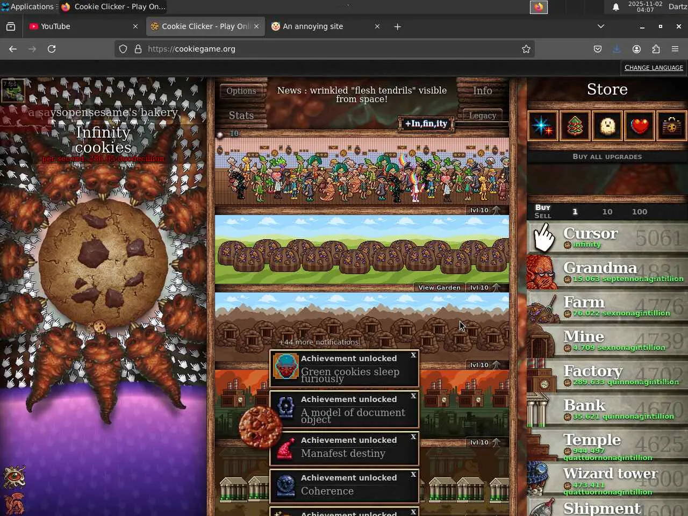
Task: Buy the blue and red sparkle upgrade
Action: [x=543, y=126]
